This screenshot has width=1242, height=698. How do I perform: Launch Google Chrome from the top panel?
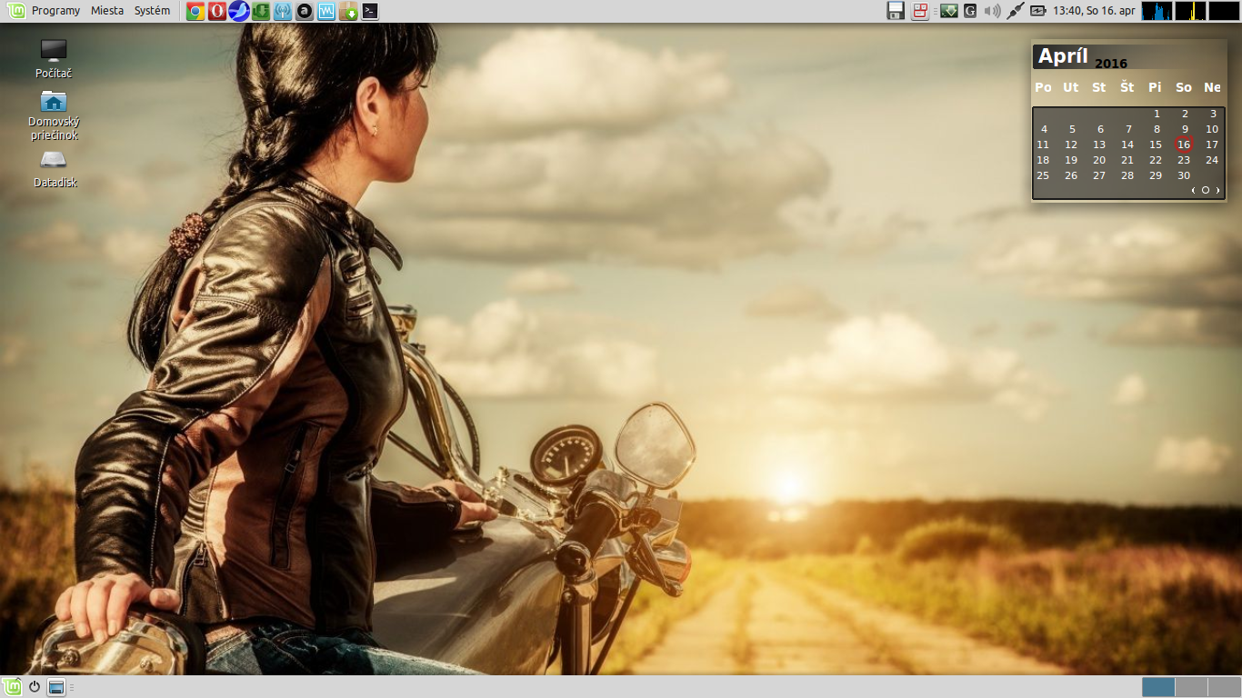[195, 11]
